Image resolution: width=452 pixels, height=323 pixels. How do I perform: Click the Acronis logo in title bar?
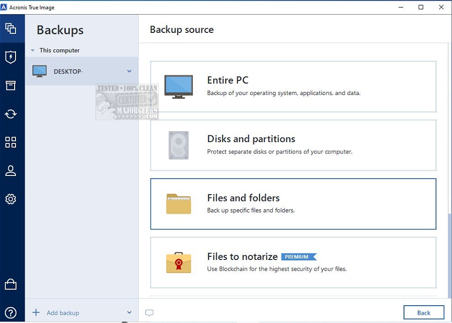click(4, 7)
